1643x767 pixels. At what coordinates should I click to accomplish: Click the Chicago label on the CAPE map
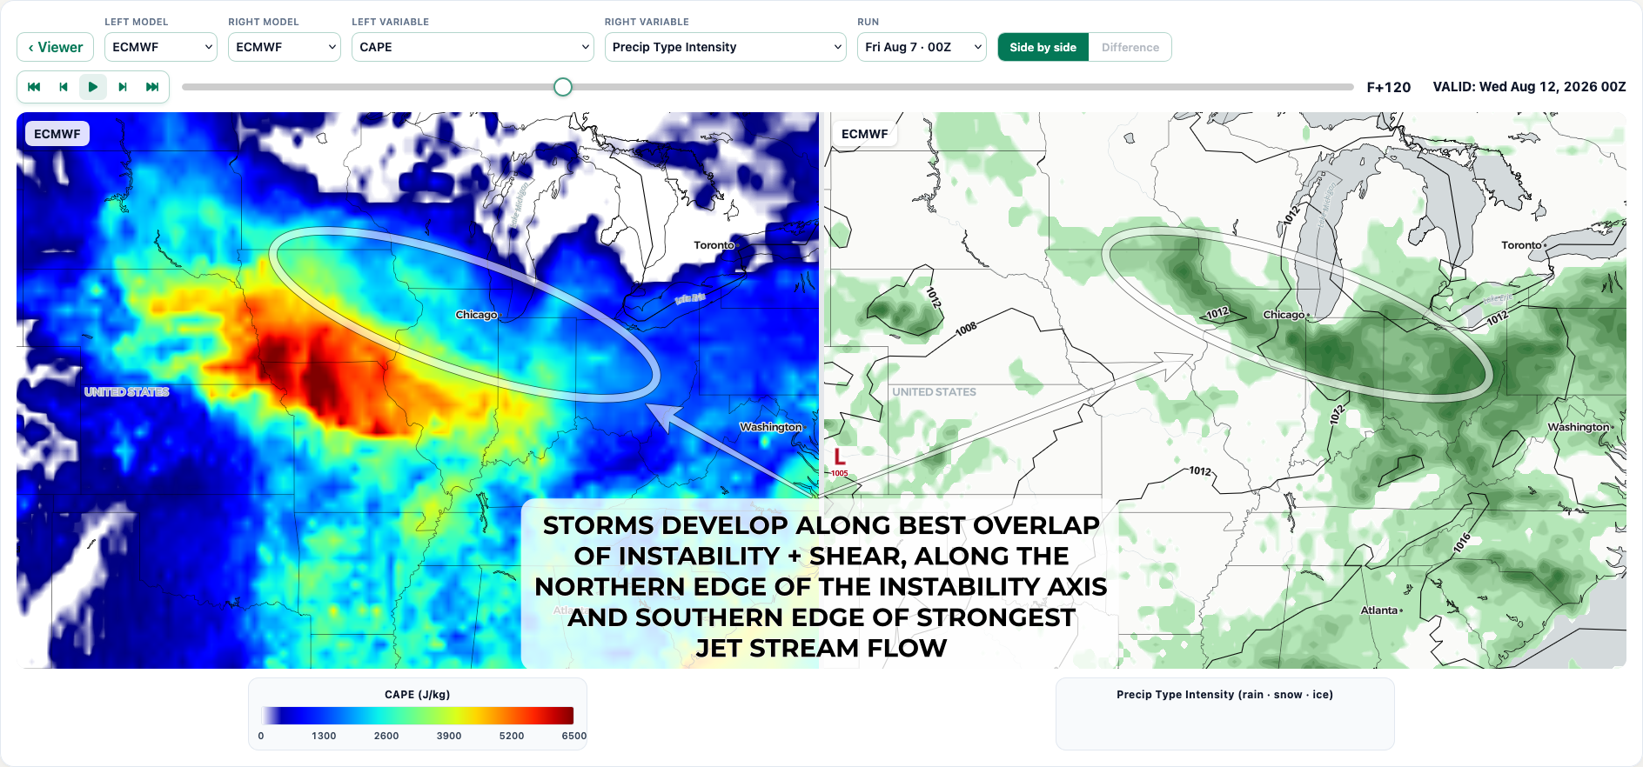pyautogui.click(x=477, y=315)
